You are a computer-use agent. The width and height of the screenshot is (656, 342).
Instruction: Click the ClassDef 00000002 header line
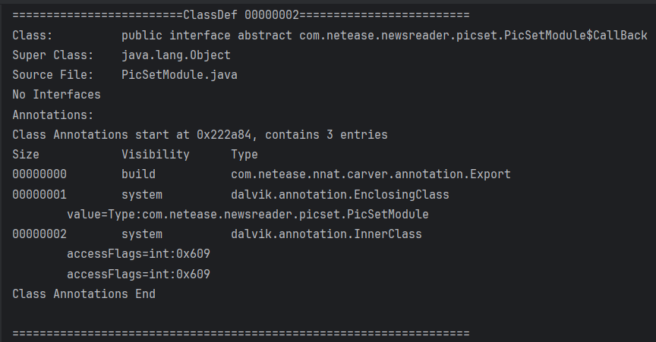[x=241, y=15]
